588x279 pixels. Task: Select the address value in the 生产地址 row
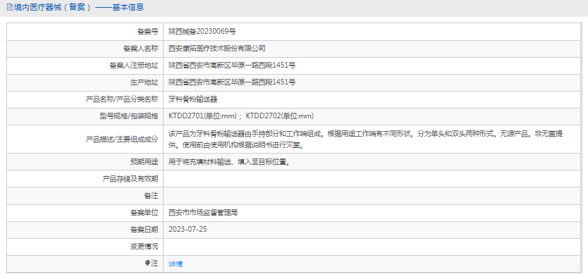pos(232,82)
